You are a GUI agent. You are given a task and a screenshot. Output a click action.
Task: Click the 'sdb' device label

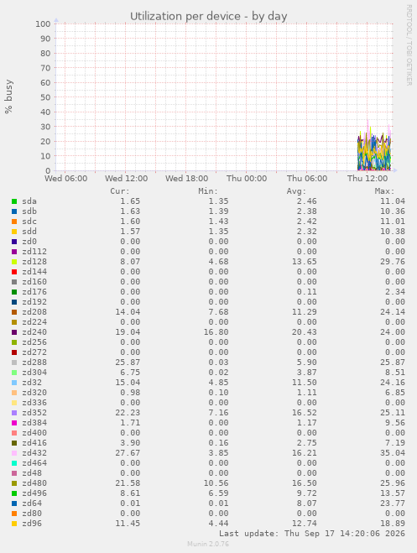[29, 211]
